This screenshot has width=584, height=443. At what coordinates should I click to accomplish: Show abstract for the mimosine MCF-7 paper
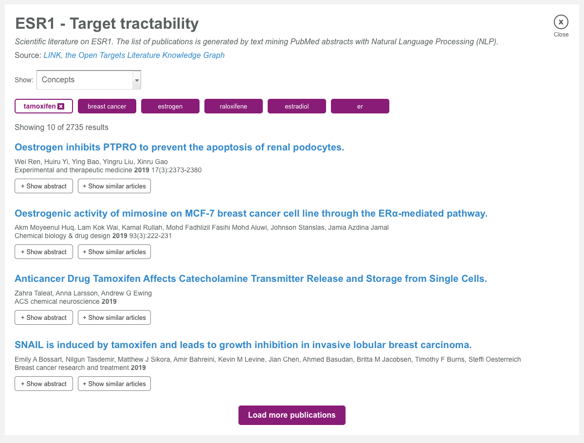[43, 252]
